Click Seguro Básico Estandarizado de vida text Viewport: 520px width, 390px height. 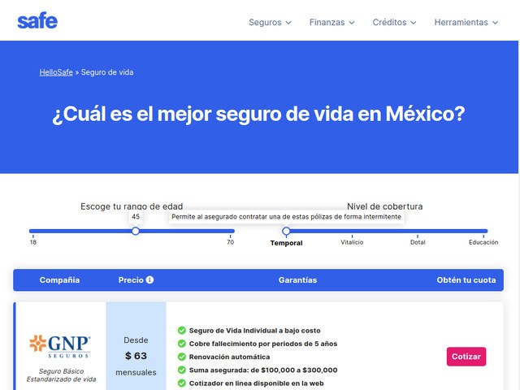[x=61, y=375]
